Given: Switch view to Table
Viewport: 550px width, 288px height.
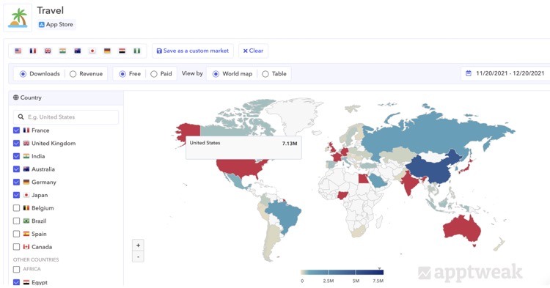Looking at the screenshot, I should click(265, 74).
